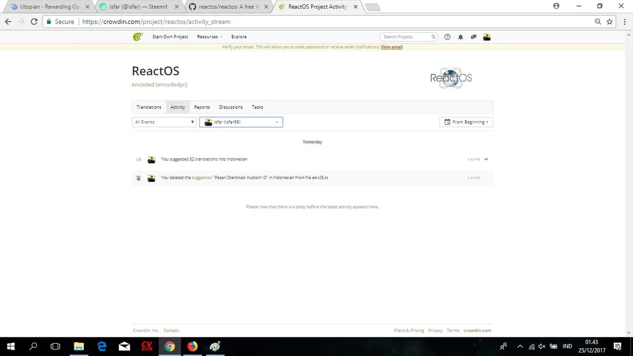Open Paint app from taskbar
This screenshot has height=356, width=633.
tap(215, 346)
